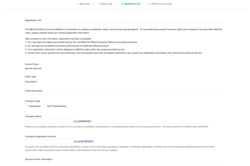Click the Corporation value under Entity Type
250x166 pixels.
point(31,82)
